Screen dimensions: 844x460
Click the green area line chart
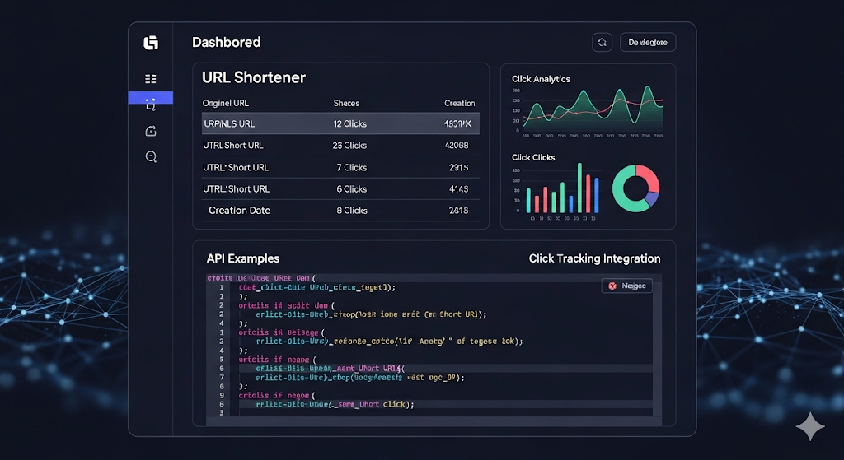(593, 108)
